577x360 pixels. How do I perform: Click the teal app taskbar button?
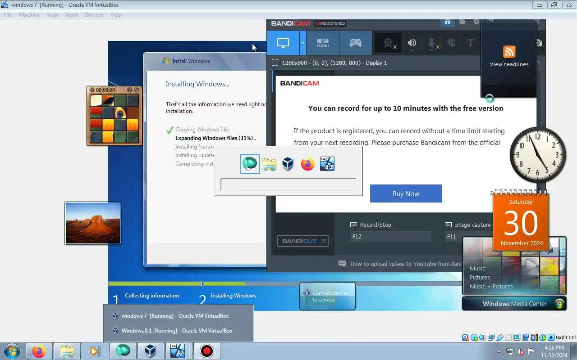pos(123,351)
